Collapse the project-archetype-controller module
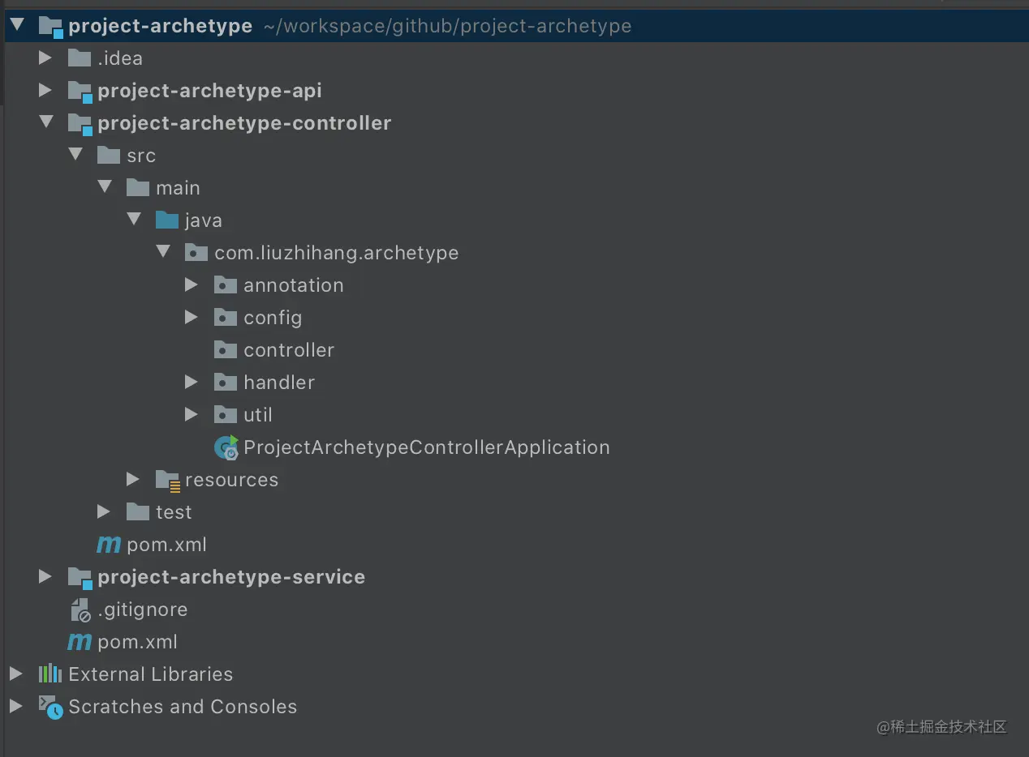Screen dimensions: 1029x757 [x=45, y=123]
